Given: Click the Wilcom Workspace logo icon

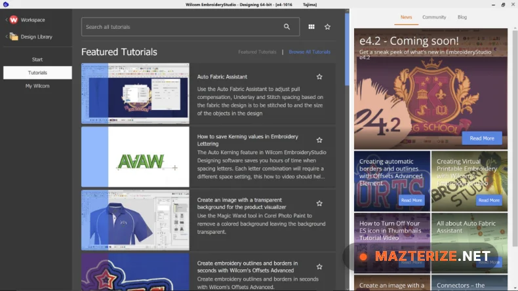Looking at the screenshot, I should 13,20.
